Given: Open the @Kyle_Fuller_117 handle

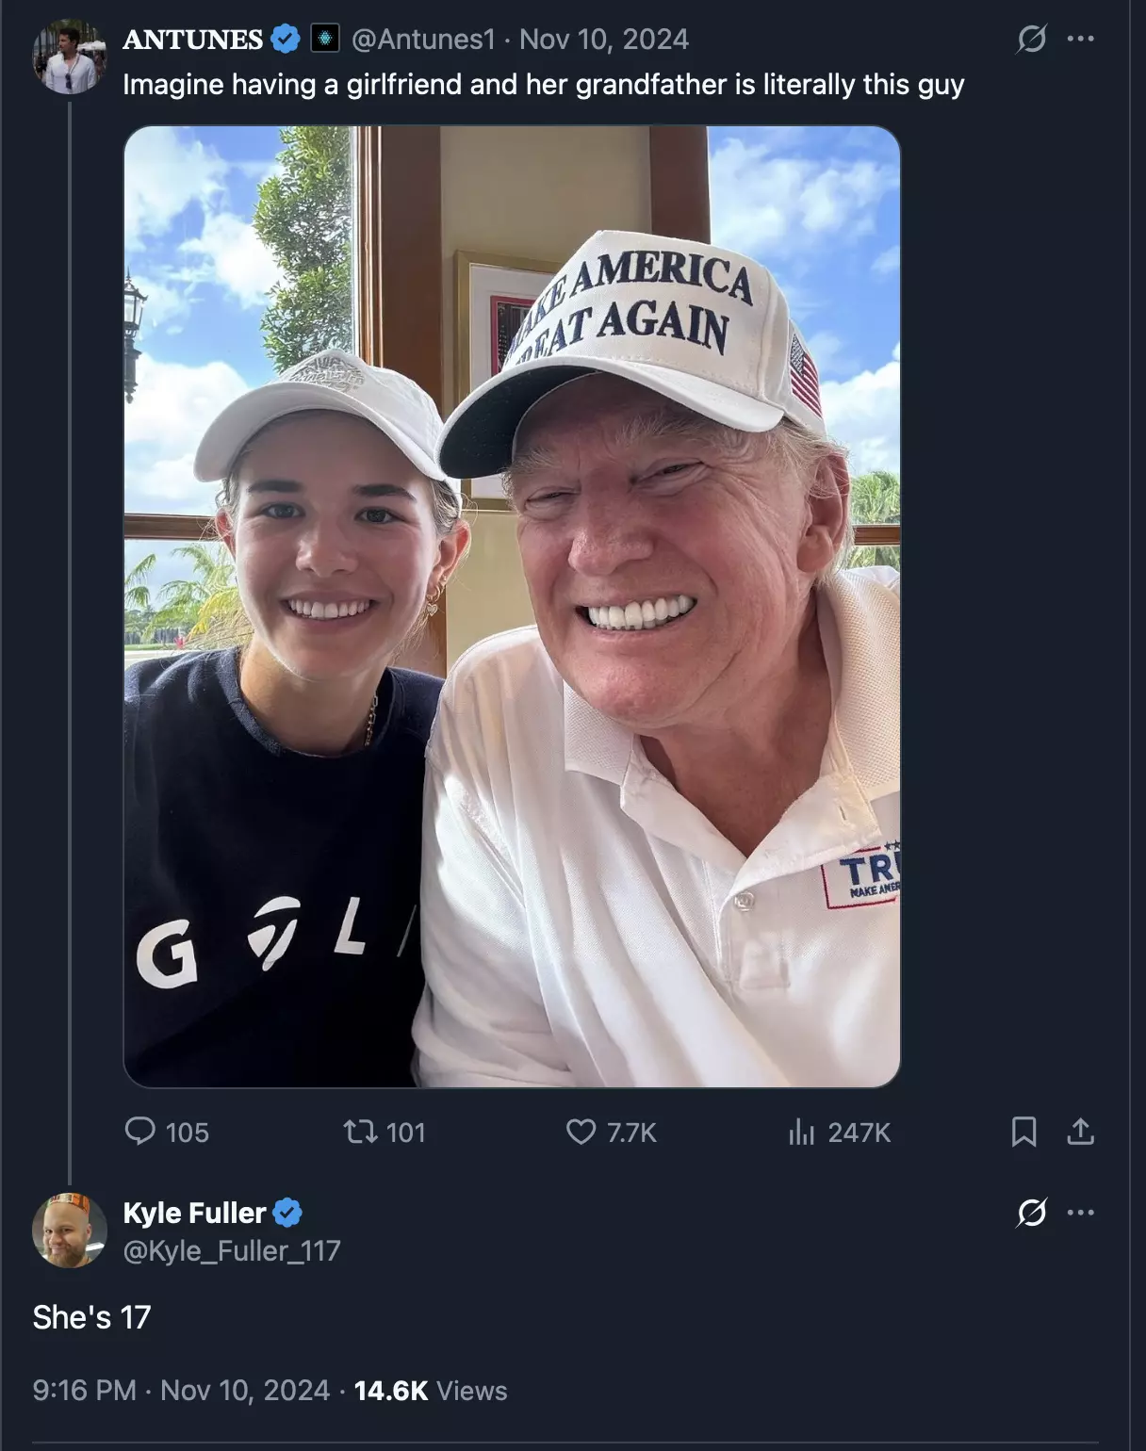Looking at the screenshot, I should (x=232, y=1250).
